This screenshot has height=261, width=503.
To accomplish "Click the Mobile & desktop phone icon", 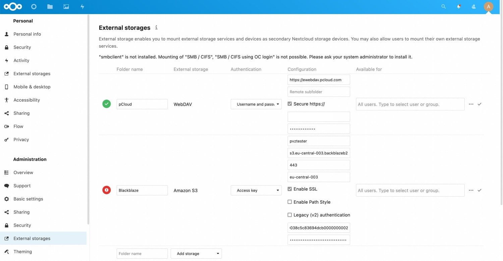I will [x=6, y=87].
